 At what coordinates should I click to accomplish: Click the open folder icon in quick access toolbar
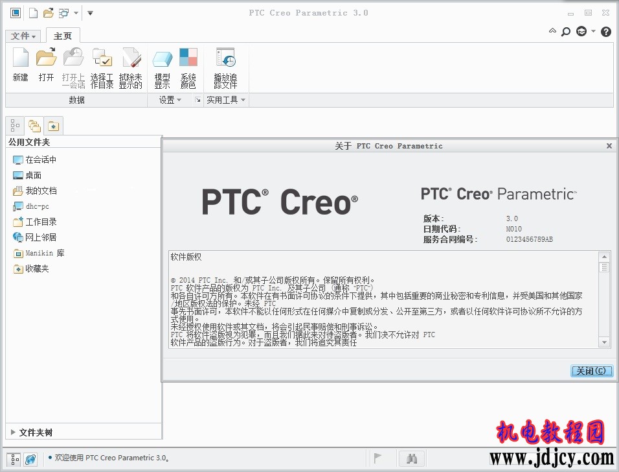click(49, 13)
